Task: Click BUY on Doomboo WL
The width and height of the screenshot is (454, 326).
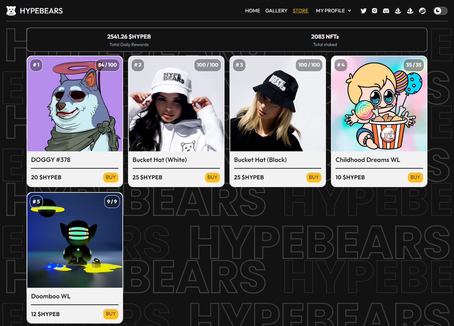Action: coord(111,314)
